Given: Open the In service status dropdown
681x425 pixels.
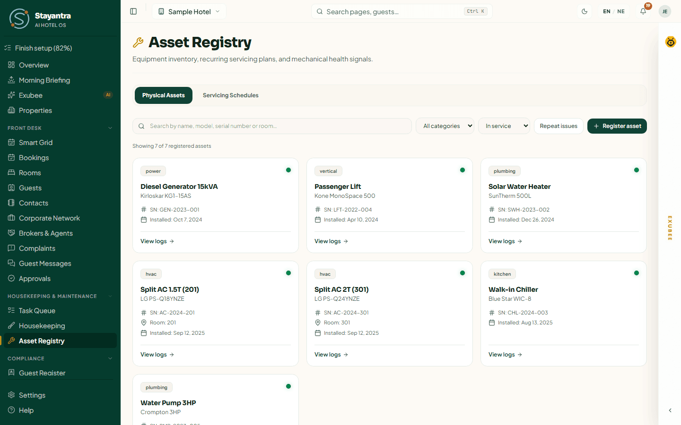Looking at the screenshot, I should pos(504,126).
